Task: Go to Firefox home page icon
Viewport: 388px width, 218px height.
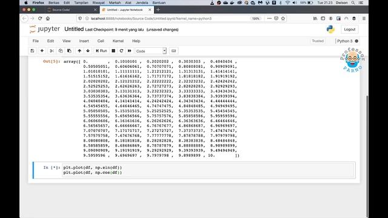Action: [x=48, y=19]
